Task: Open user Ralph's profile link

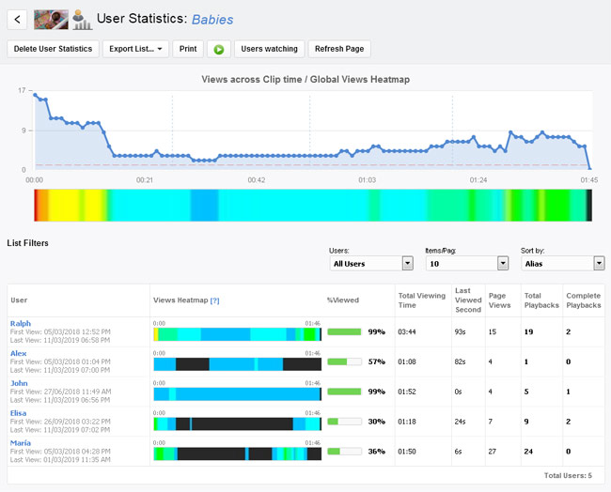Action: tap(21, 323)
